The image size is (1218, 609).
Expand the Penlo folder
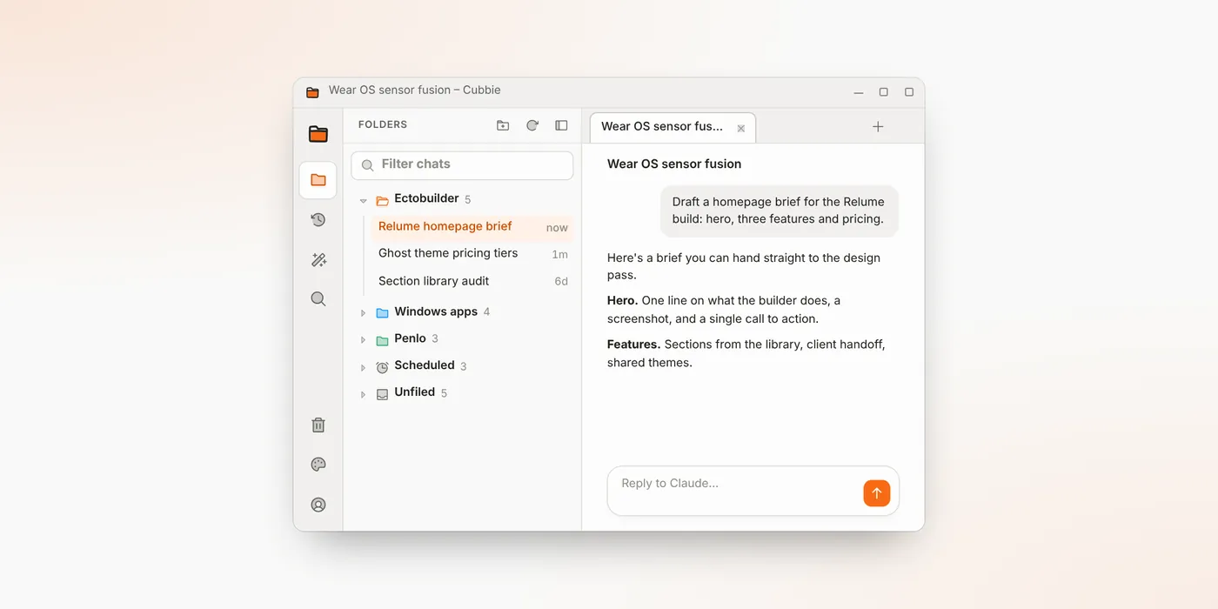364,340
